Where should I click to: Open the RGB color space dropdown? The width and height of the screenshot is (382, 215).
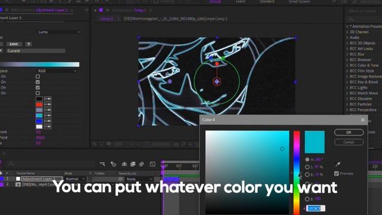pyautogui.click(x=57, y=71)
